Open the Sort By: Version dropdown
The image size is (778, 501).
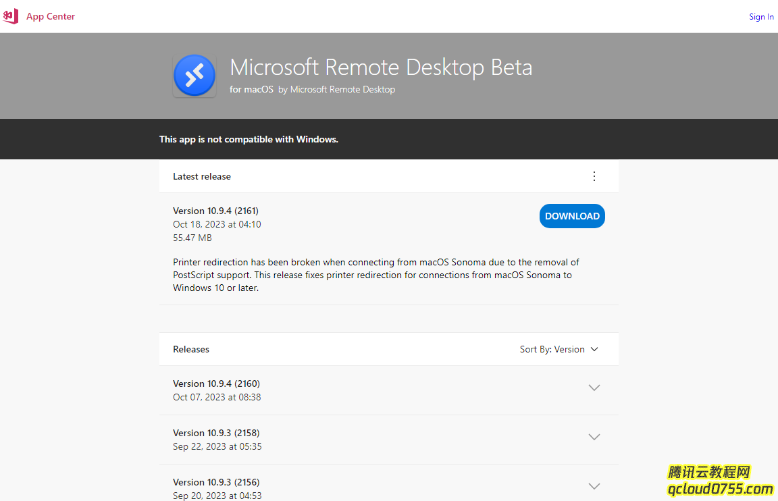[559, 349]
